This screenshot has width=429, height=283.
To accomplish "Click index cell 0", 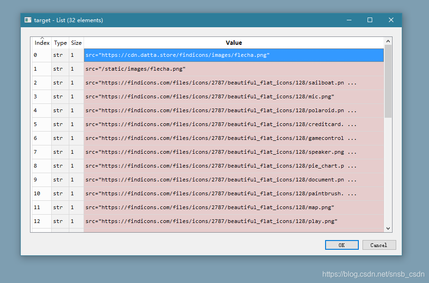I will [x=42, y=55].
